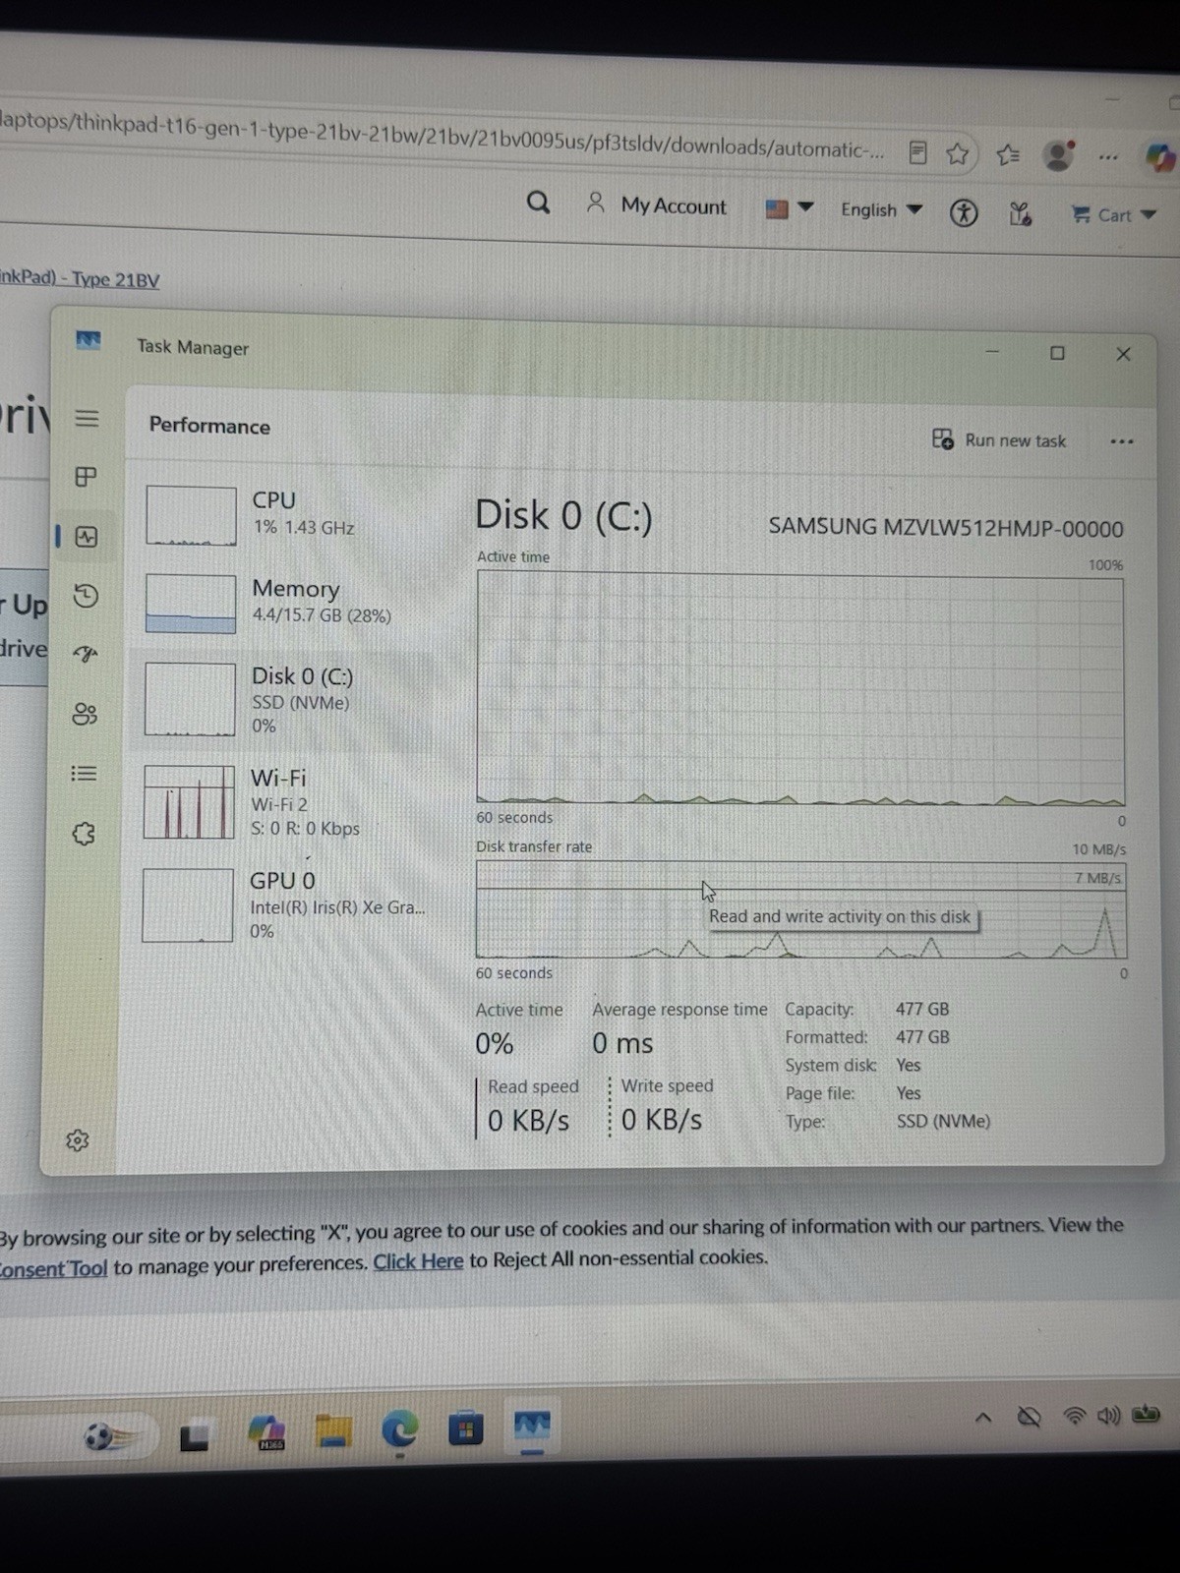Expand the Cart dropdown
This screenshot has width=1180, height=1573.
(1113, 214)
